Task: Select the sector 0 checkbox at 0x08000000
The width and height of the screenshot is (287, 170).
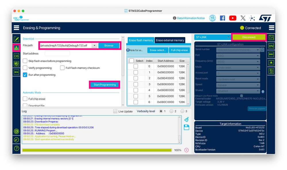Action: pyautogui.click(x=136, y=66)
